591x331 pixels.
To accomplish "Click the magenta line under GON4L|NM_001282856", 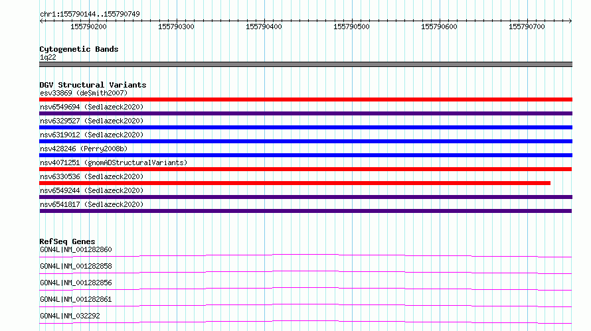I will pos(305,289).
